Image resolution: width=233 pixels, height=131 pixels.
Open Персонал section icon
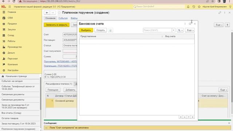point(4,59)
